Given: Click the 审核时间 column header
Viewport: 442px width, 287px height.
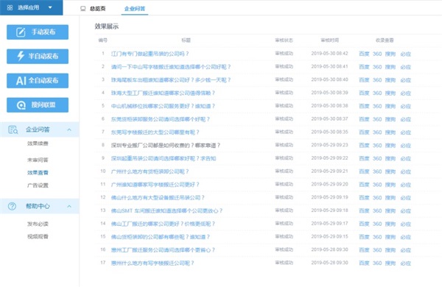Looking at the screenshot, I should tap(329, 40).
